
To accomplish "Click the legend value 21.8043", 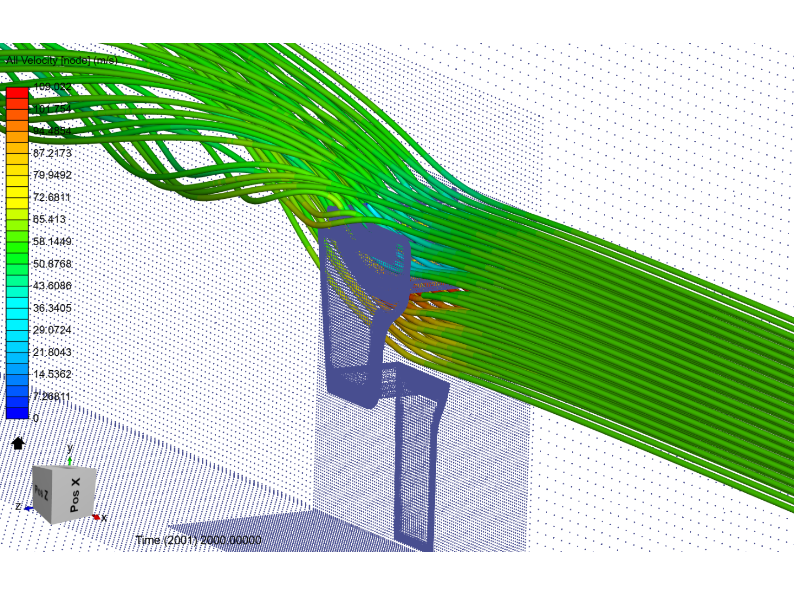I will point(52,351).
